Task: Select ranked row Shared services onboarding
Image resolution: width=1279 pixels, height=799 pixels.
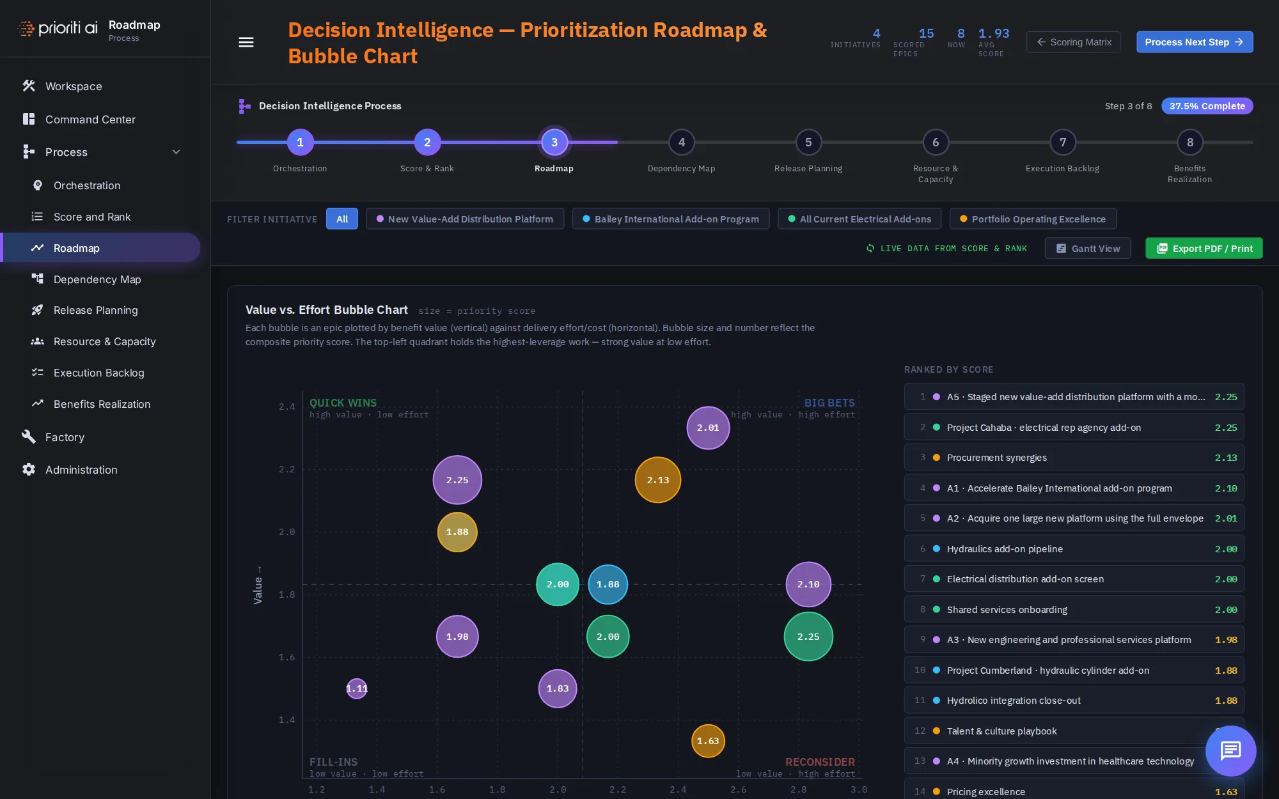Action: click(1074, 609)
